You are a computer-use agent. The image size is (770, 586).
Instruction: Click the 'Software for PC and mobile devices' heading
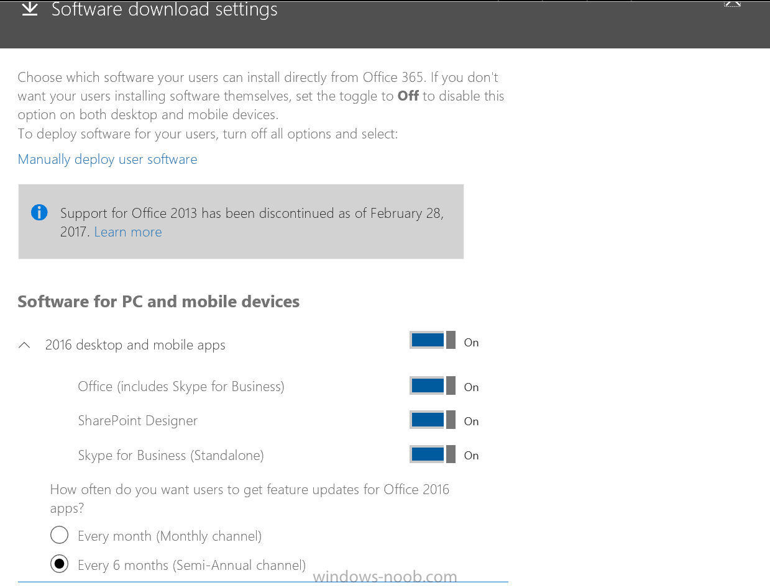tap(158, 302)
